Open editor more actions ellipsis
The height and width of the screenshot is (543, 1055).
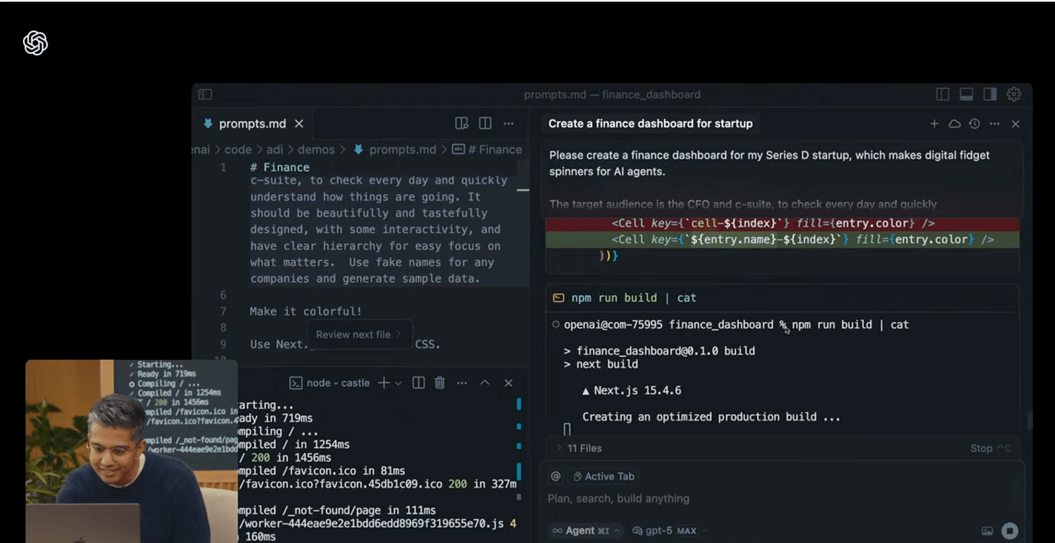point(508,123)
